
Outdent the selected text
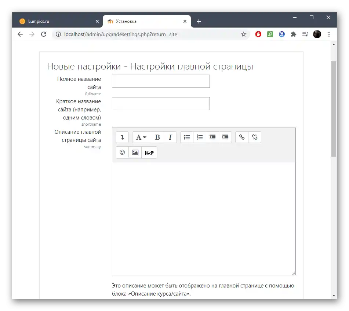tap(212, 137)
